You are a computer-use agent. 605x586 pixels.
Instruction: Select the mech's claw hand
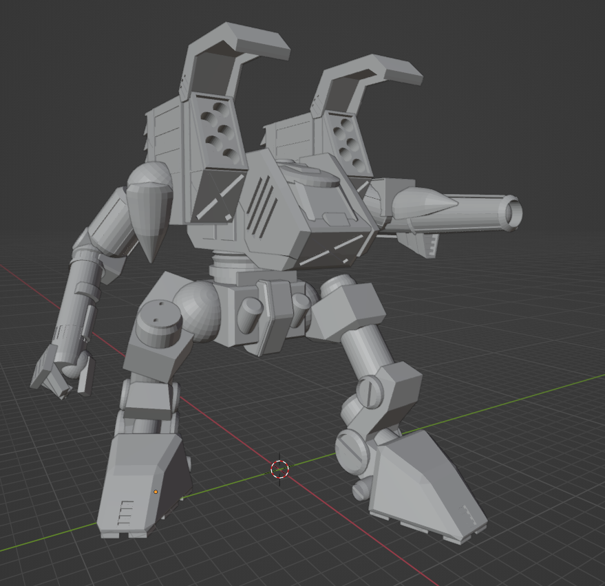62,371
